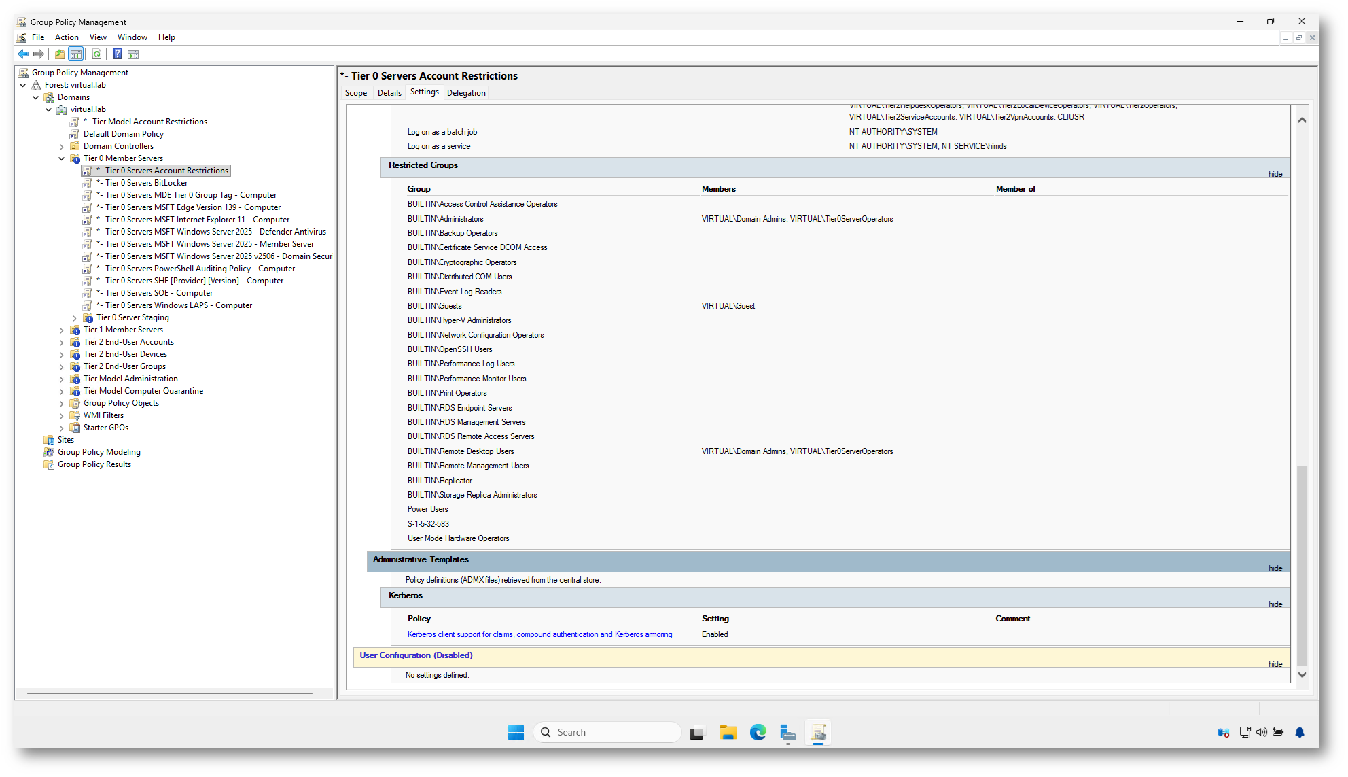This screenshot has width=1348, height=777.
Task: Expand the Tier 0 Server Staging OU
Action: pos(75,318)
